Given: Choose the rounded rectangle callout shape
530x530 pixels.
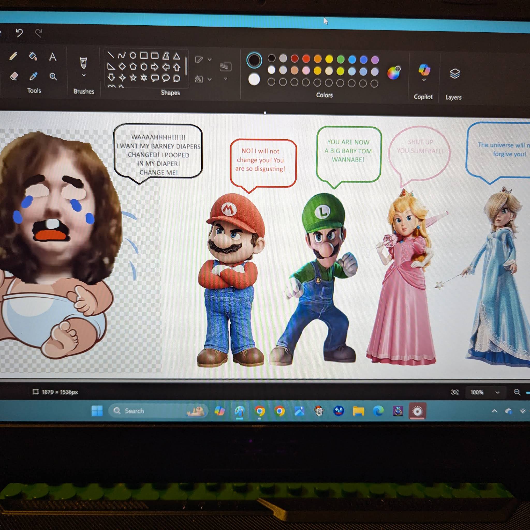Looking at the screenshot, I should [155, 78].
